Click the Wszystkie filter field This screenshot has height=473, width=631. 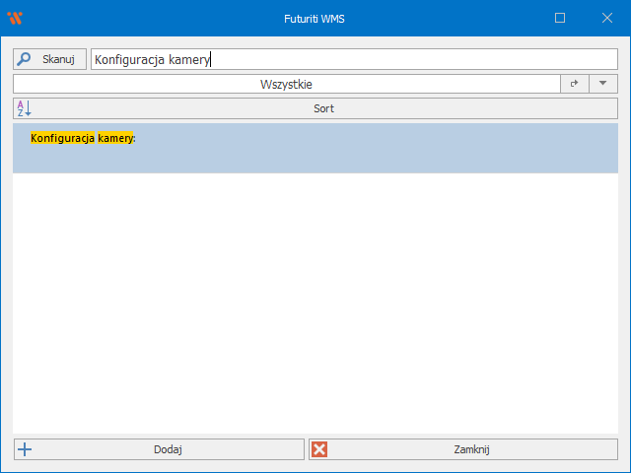point(286,85)
